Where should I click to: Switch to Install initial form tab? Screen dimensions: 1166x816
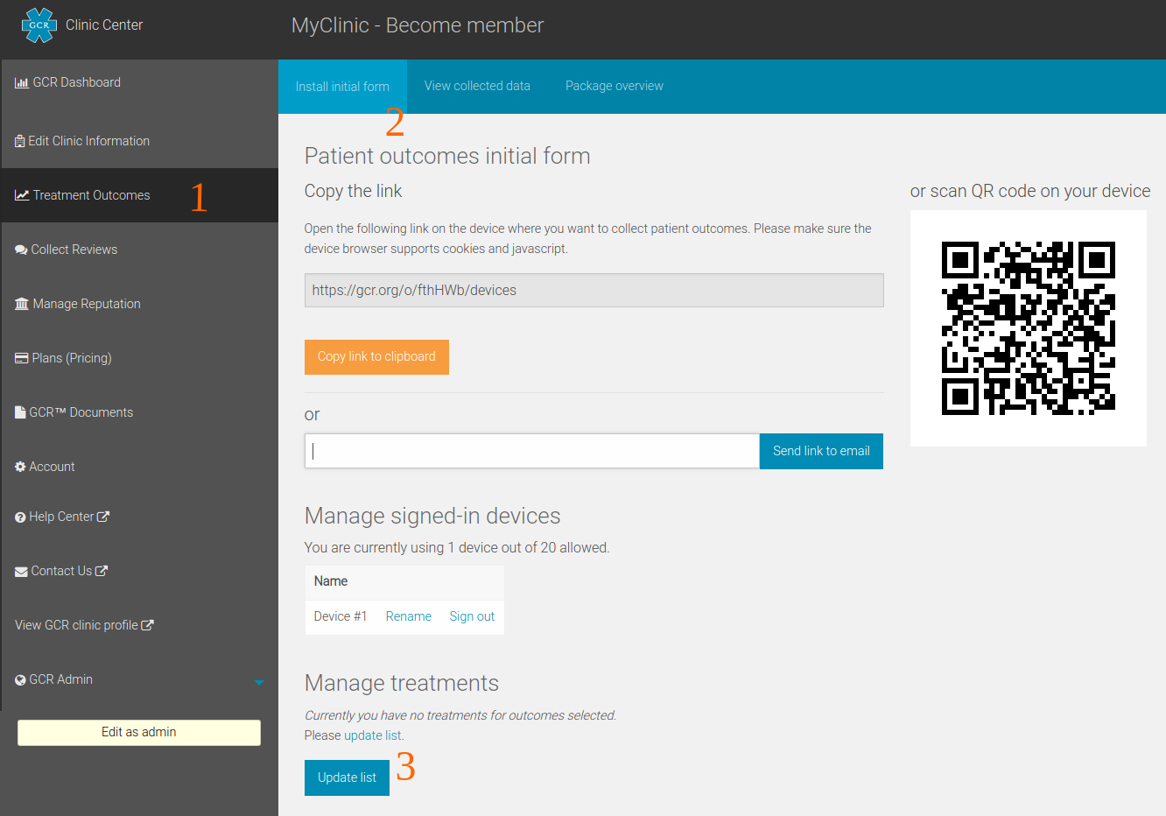(342, 87)
